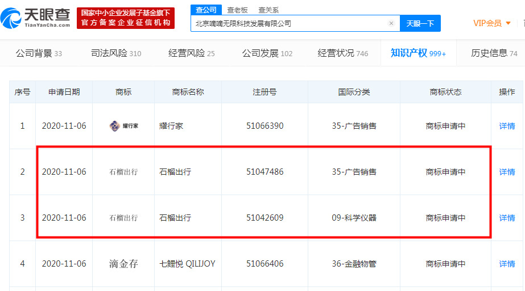This screenshot has width=525, height=291.
Task: Select the 知识产权 tab
Action: [x=418, y=53]
